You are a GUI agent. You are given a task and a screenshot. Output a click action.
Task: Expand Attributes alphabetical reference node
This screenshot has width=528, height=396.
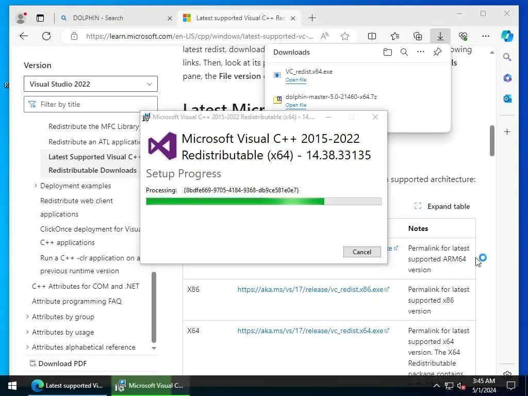(x=27, y=347)
